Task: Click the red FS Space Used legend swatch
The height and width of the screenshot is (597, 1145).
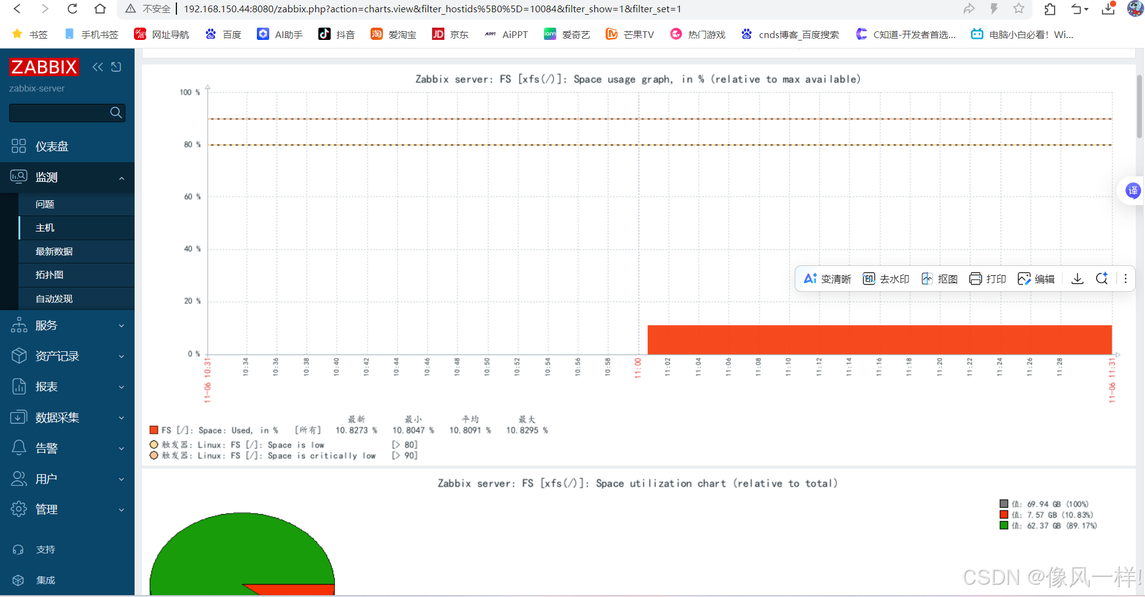Action: click(154, 430)
